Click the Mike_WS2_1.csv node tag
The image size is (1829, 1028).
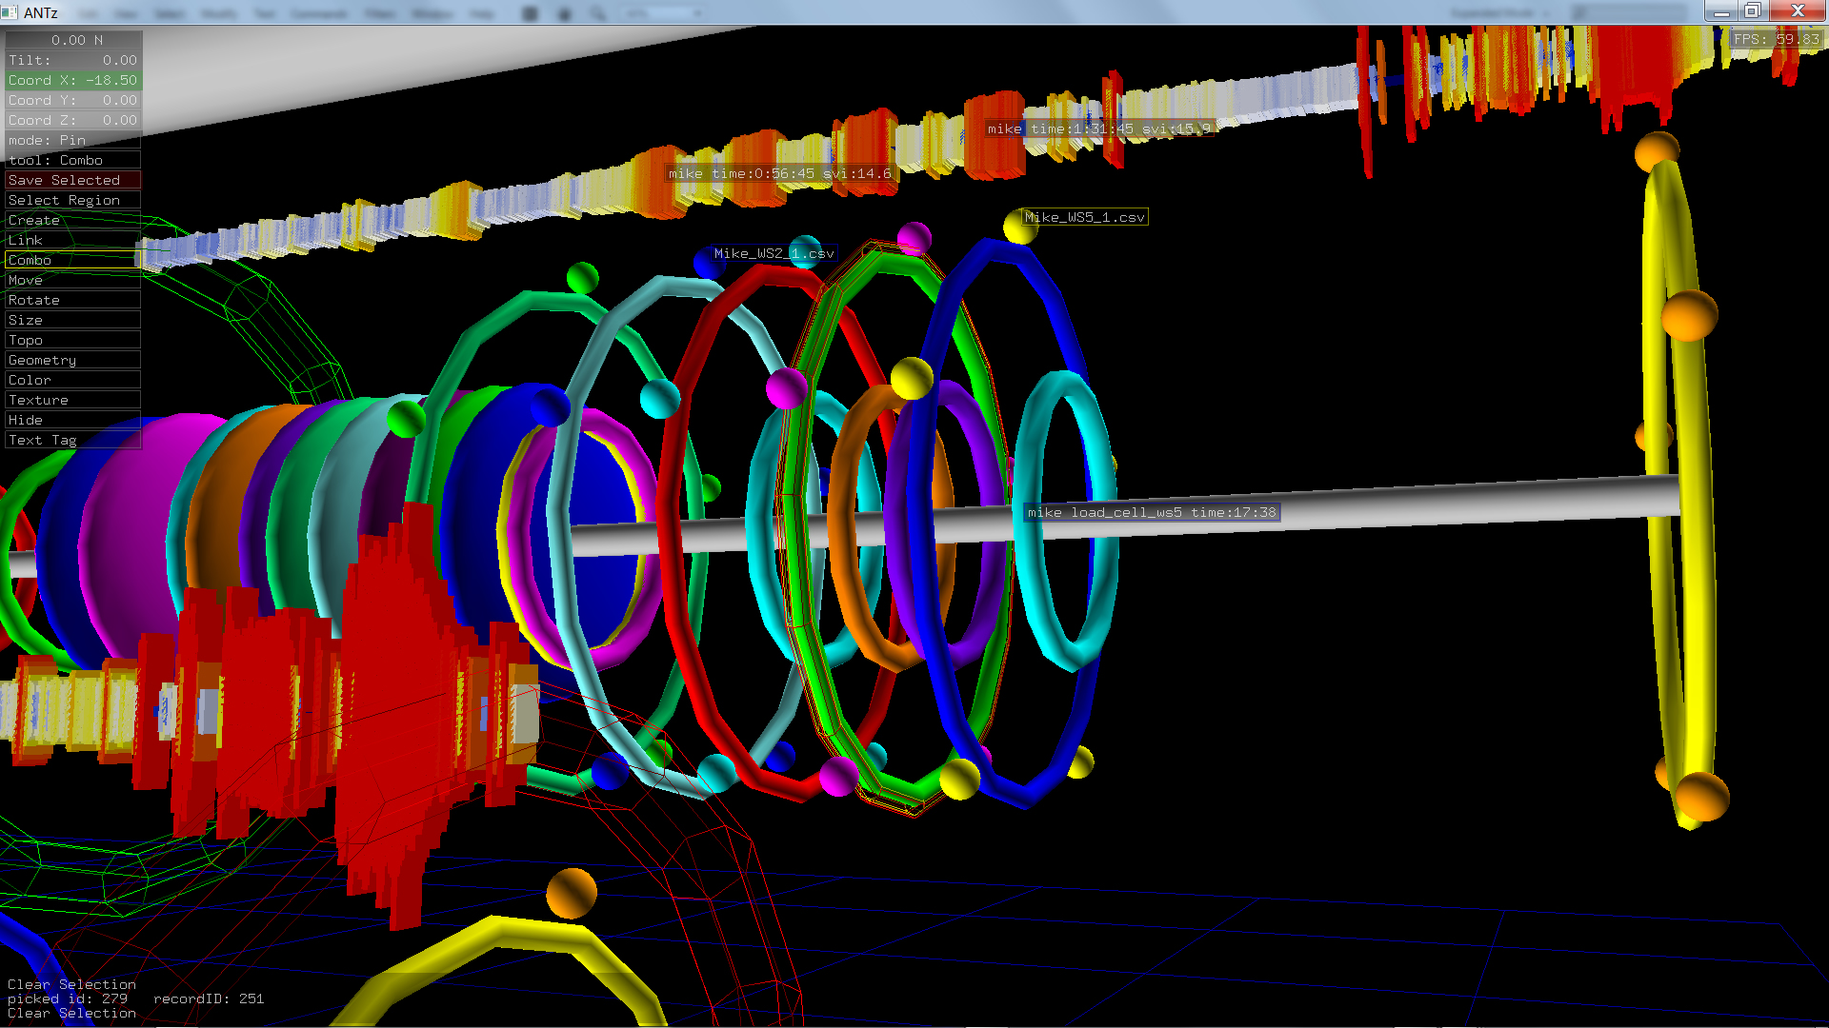coord(774,253)
